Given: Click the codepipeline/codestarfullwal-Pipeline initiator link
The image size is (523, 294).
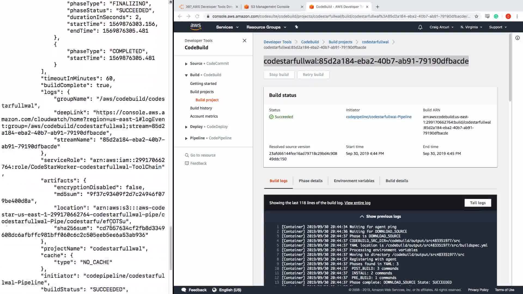Looking at the screenshot, I should pyautogui.click(x=378, y=117).
